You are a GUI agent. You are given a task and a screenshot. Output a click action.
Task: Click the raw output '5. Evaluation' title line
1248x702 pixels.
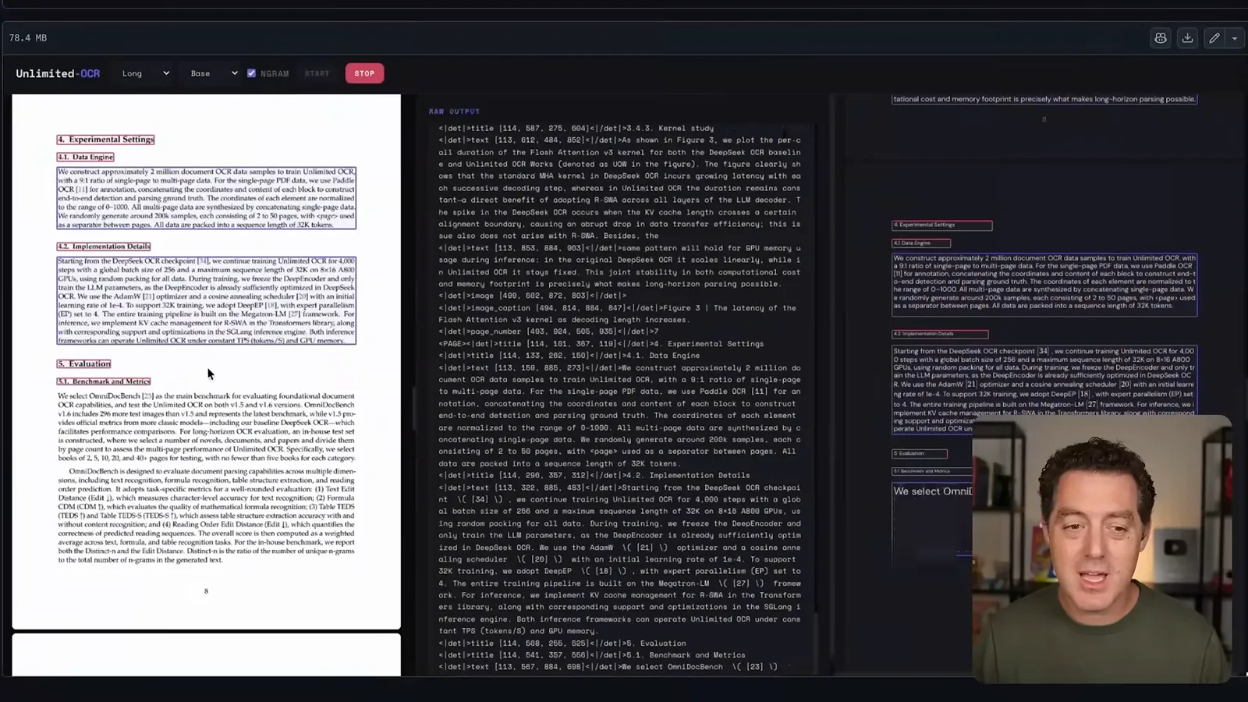[562, 643]
